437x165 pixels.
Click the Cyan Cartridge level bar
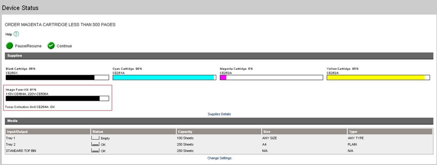point(164,77)
